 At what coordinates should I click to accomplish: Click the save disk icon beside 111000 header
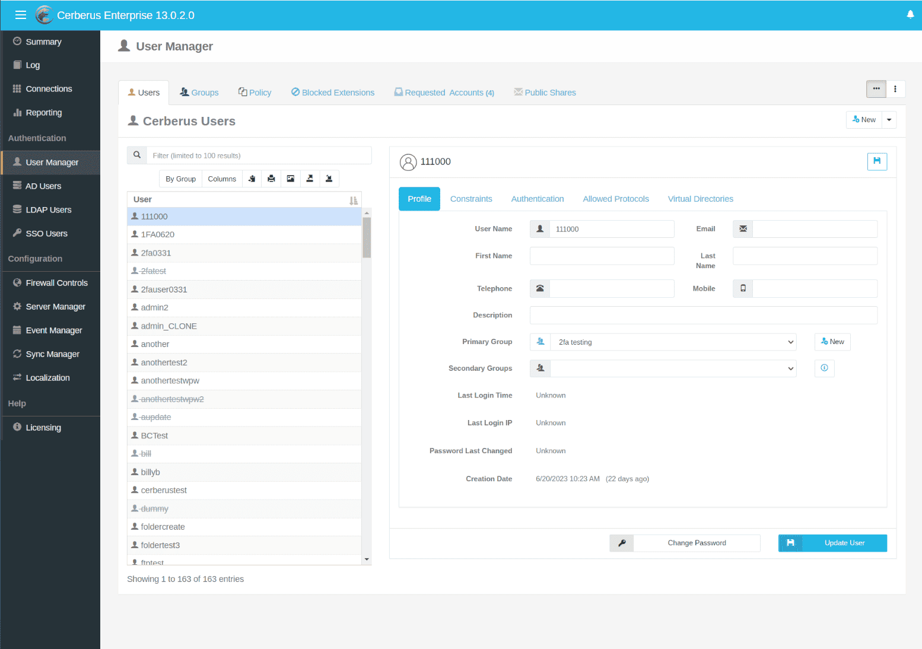[x=877, y=161]
